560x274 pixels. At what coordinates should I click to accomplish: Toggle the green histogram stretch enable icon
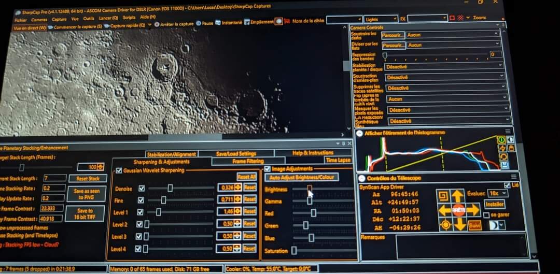501,139
